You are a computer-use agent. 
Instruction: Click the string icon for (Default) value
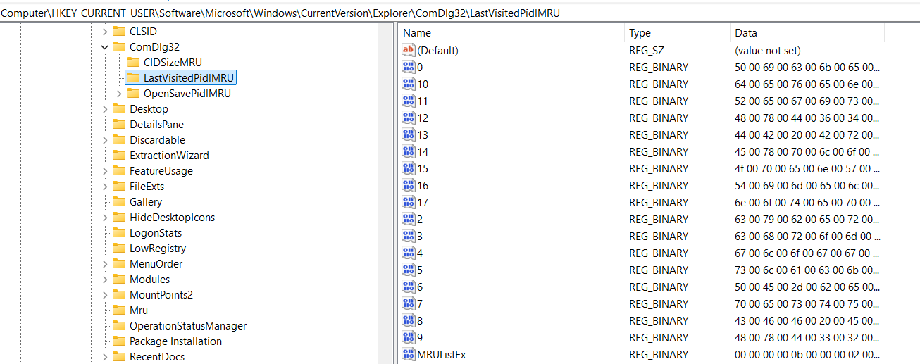pos(409,51)
